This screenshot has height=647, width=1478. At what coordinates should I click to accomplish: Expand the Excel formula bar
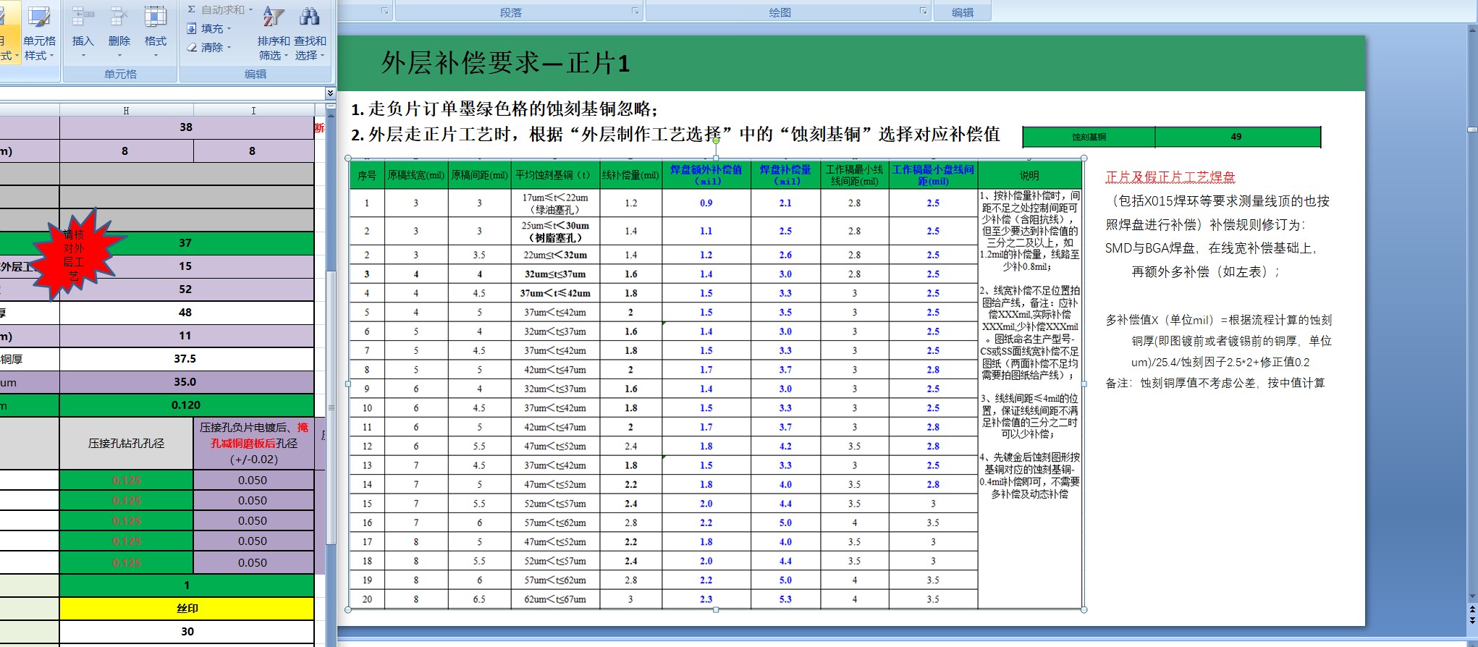click(330, 93)
